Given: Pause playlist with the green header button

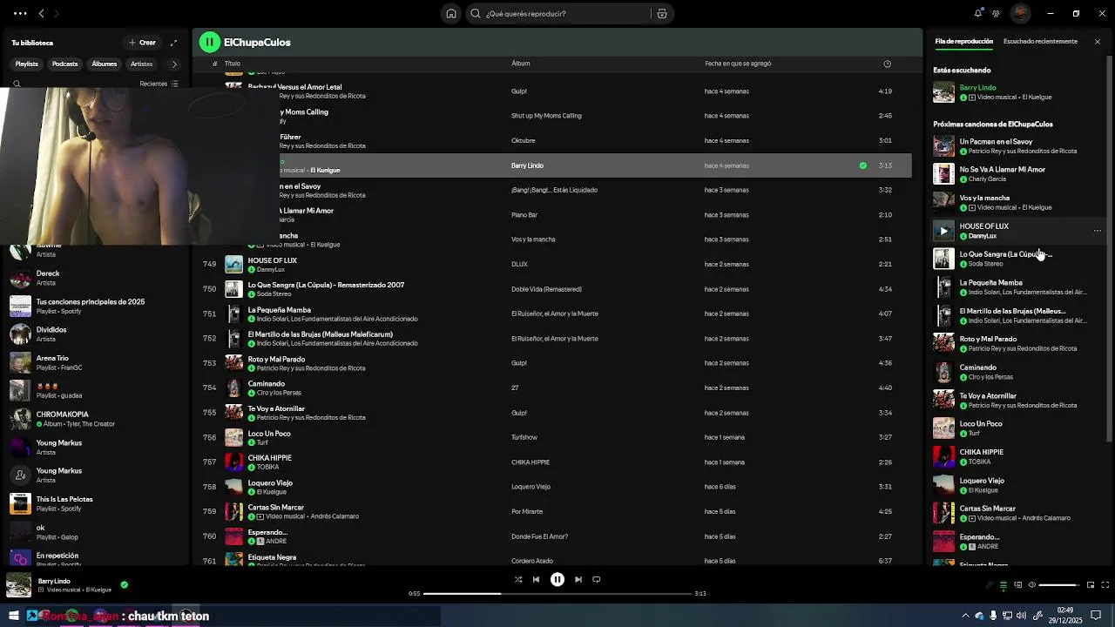Looking at the screenshot, I should click(x=209, y=42).
